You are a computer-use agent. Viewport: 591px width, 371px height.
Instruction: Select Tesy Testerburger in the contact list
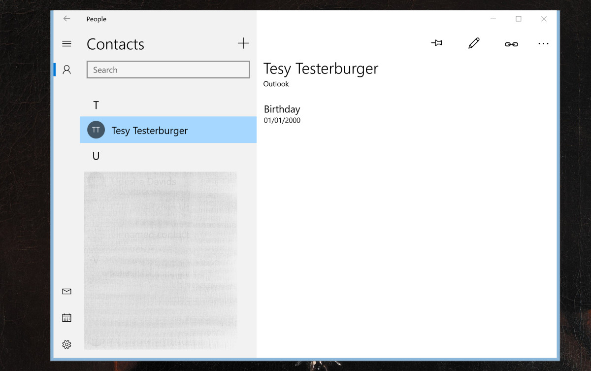tap(168, 130)
